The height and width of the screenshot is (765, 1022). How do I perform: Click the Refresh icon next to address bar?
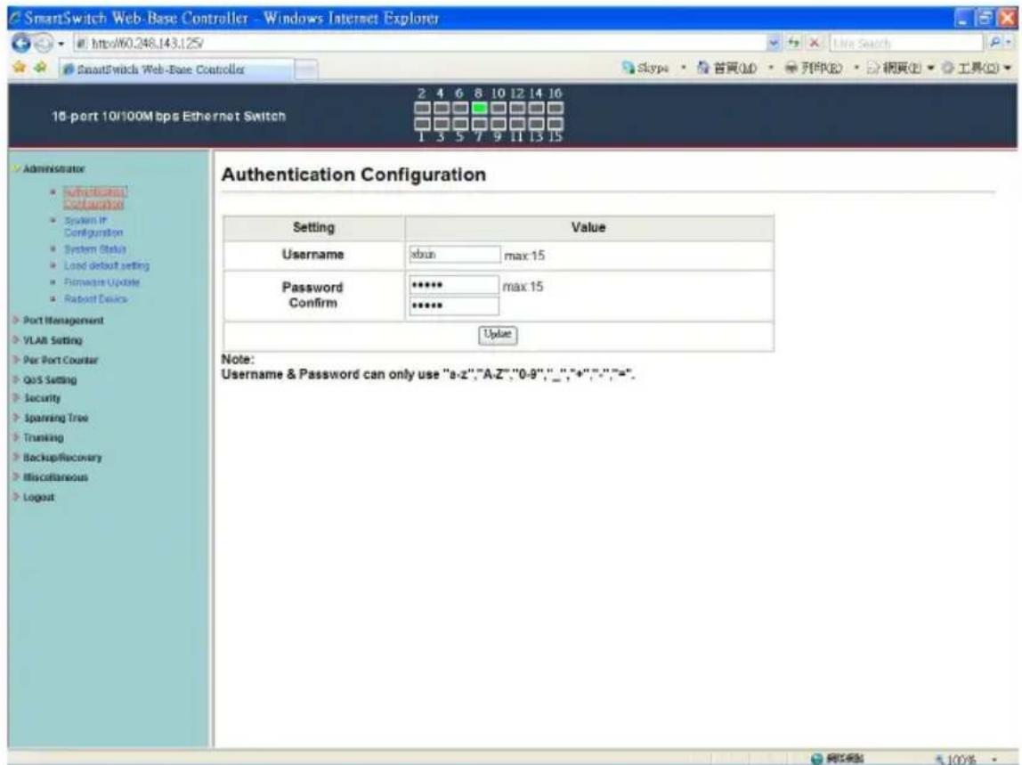tap(793, 43)
